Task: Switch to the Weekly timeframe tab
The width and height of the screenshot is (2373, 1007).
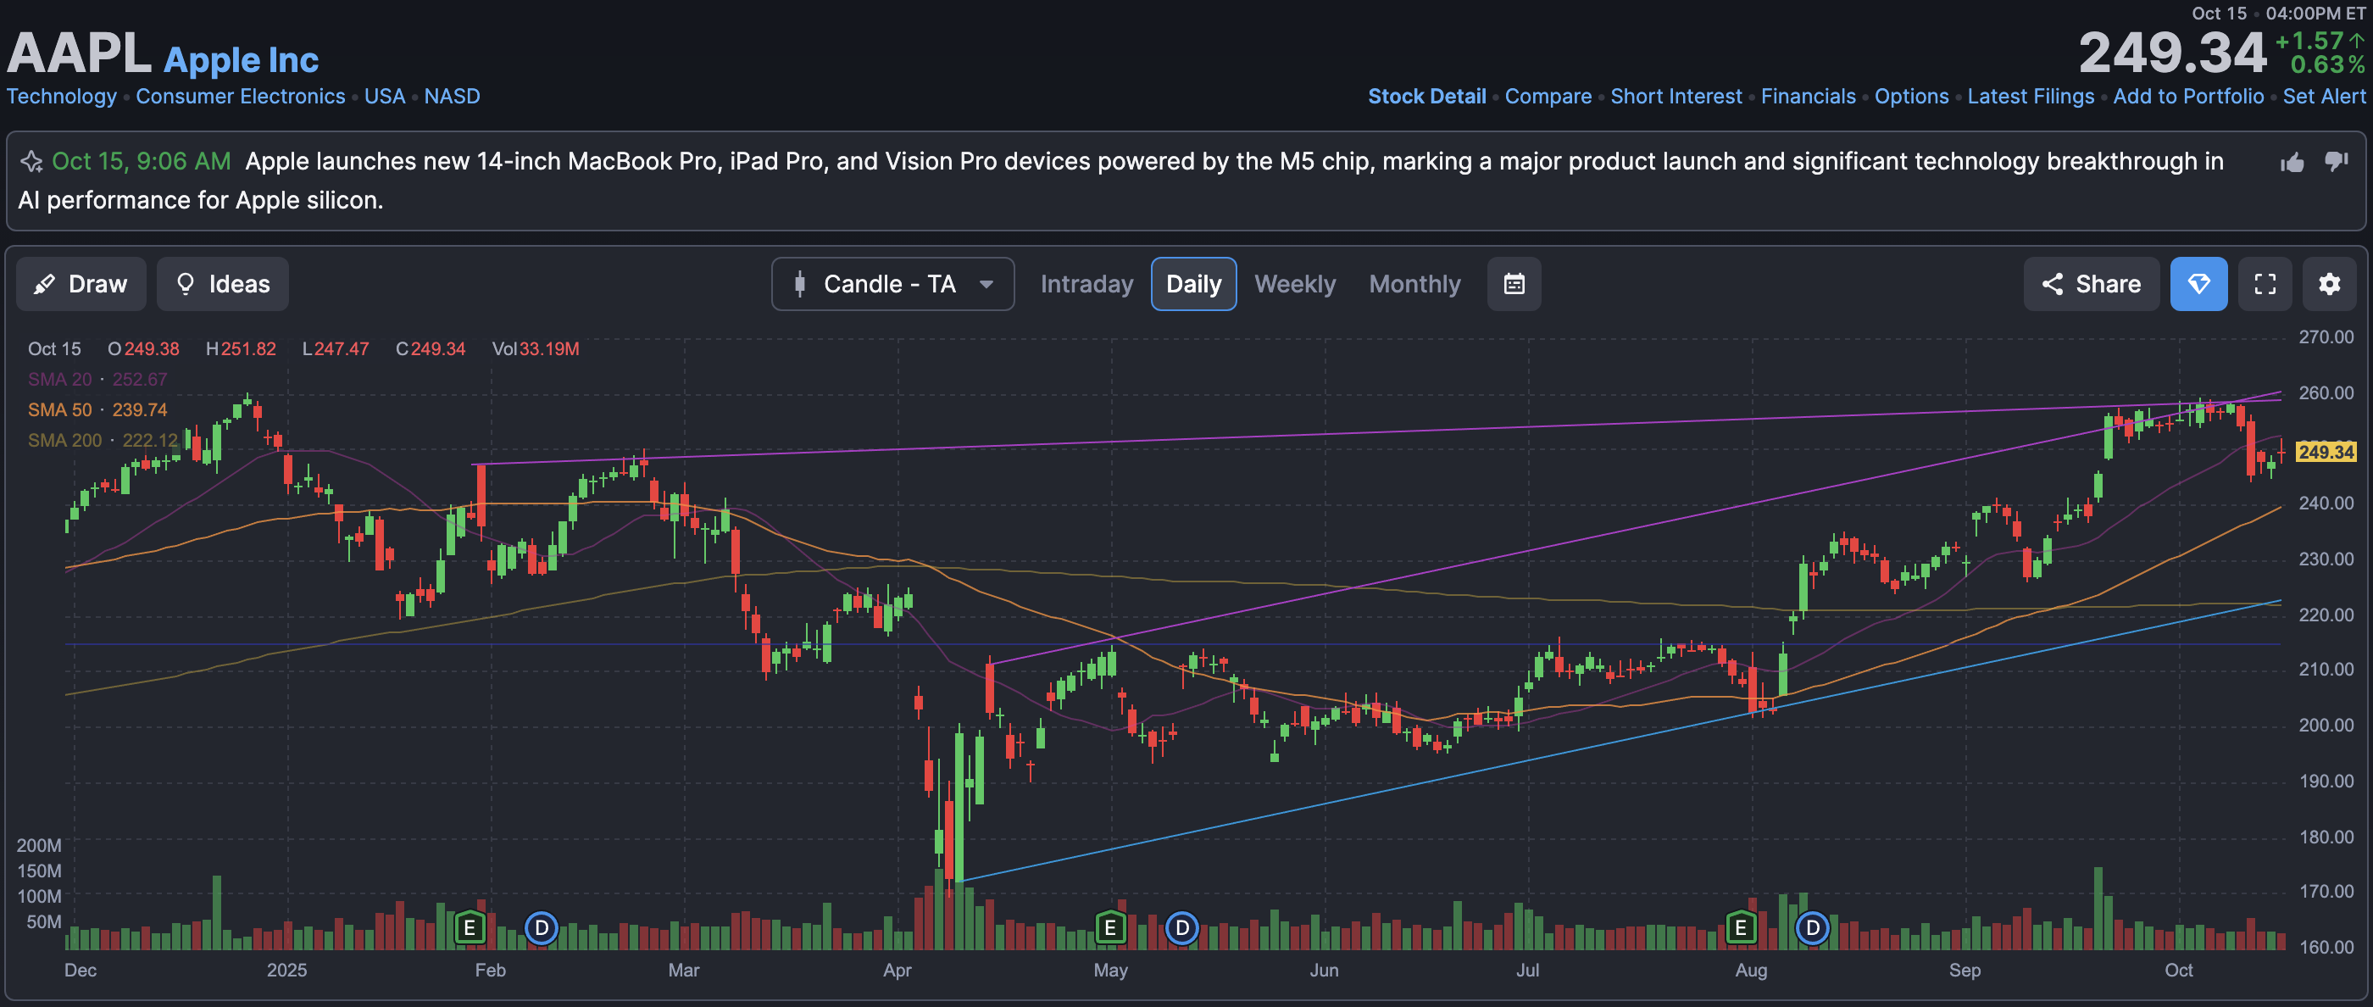Action: (x=1294, y=284)
